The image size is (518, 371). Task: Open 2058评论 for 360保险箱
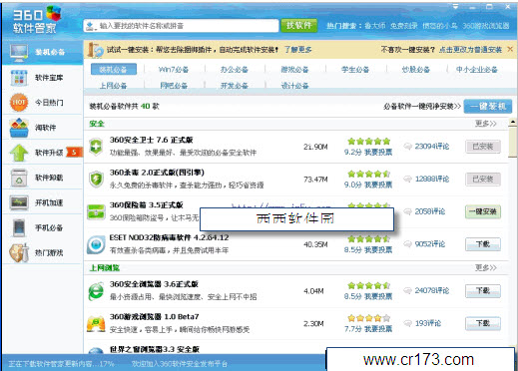[429, 211]
